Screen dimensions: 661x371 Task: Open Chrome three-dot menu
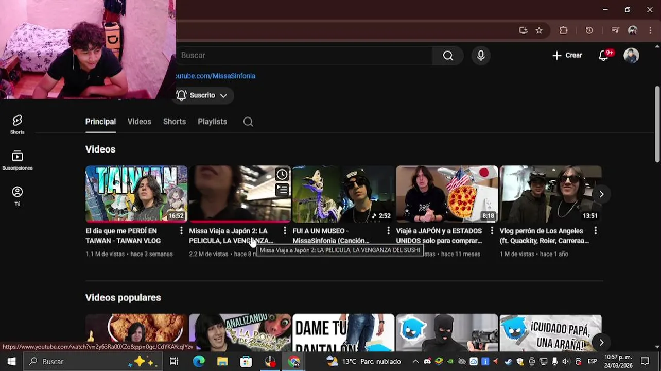(x=650, y=30)
